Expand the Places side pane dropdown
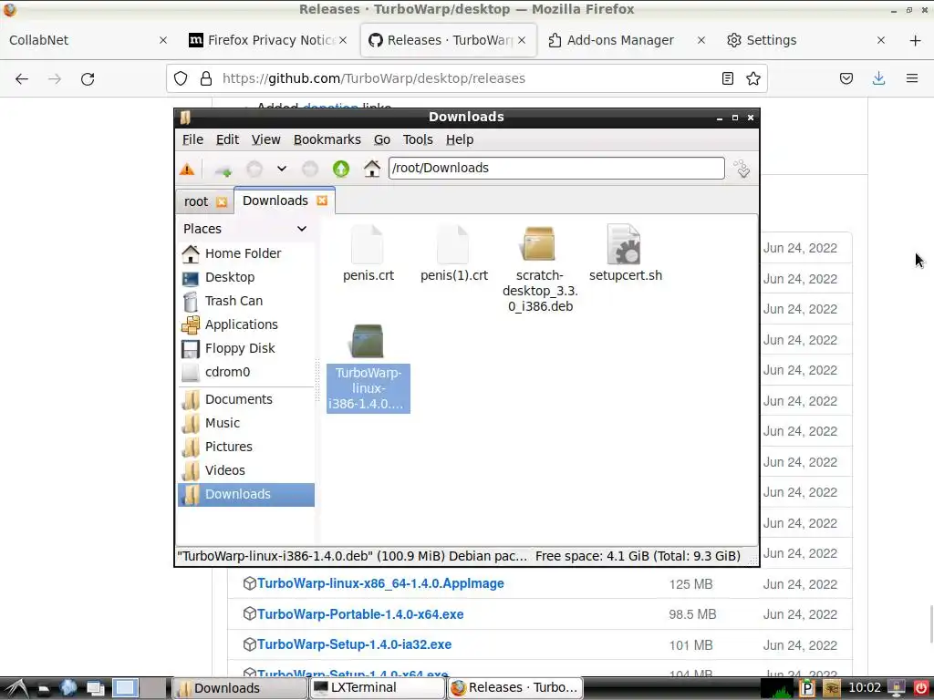The height and width of the screenshot is (700, 934). [x=302, y=229]
